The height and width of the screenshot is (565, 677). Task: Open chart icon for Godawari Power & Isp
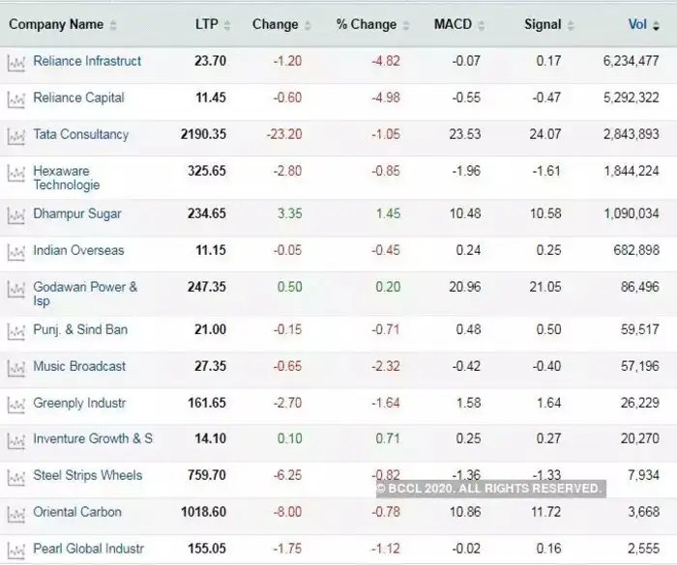[x=16, y=289]
